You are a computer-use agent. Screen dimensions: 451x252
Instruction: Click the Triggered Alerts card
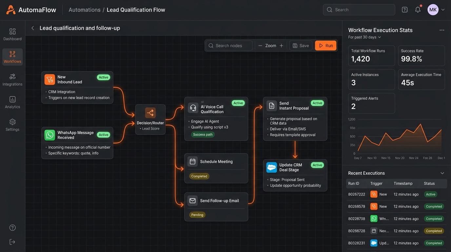point(372,103)
